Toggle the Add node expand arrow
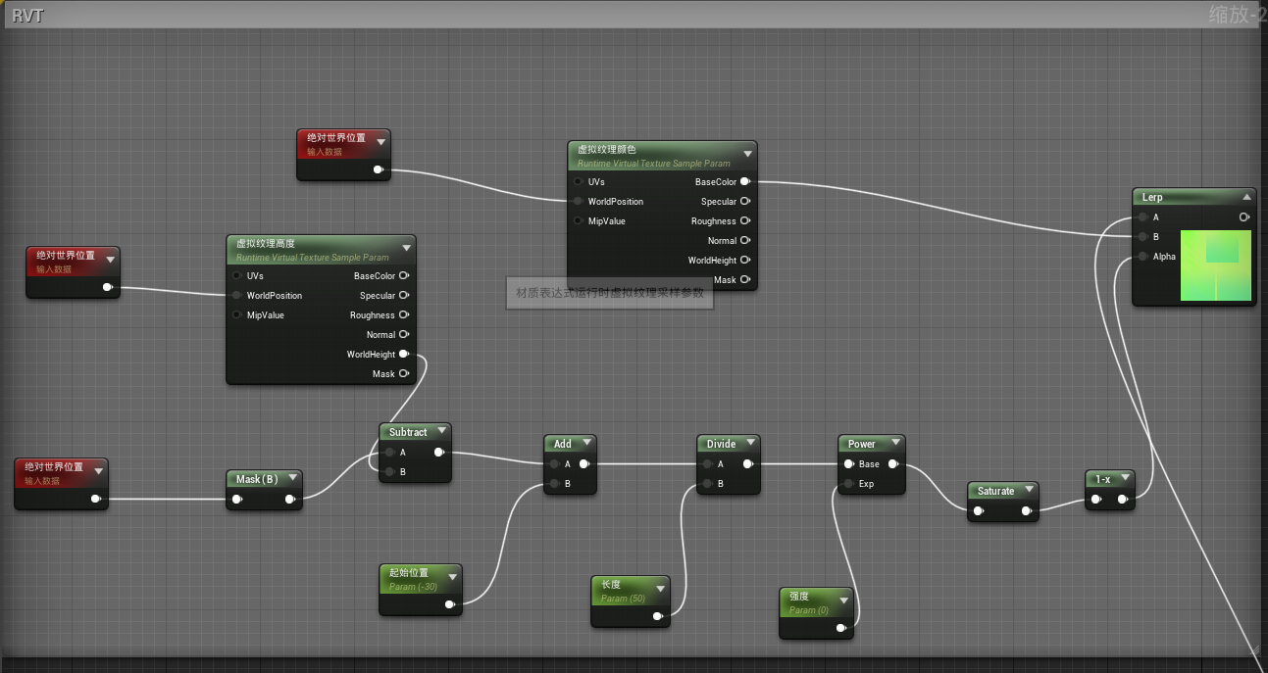Image resolution: width=1268 pixels, height=673 pixels. point(586,443)
